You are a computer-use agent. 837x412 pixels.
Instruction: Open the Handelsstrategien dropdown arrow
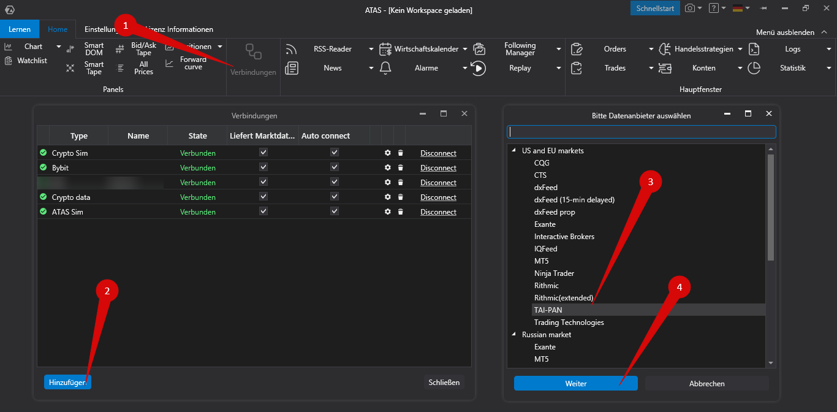click(x=740, y=49)
